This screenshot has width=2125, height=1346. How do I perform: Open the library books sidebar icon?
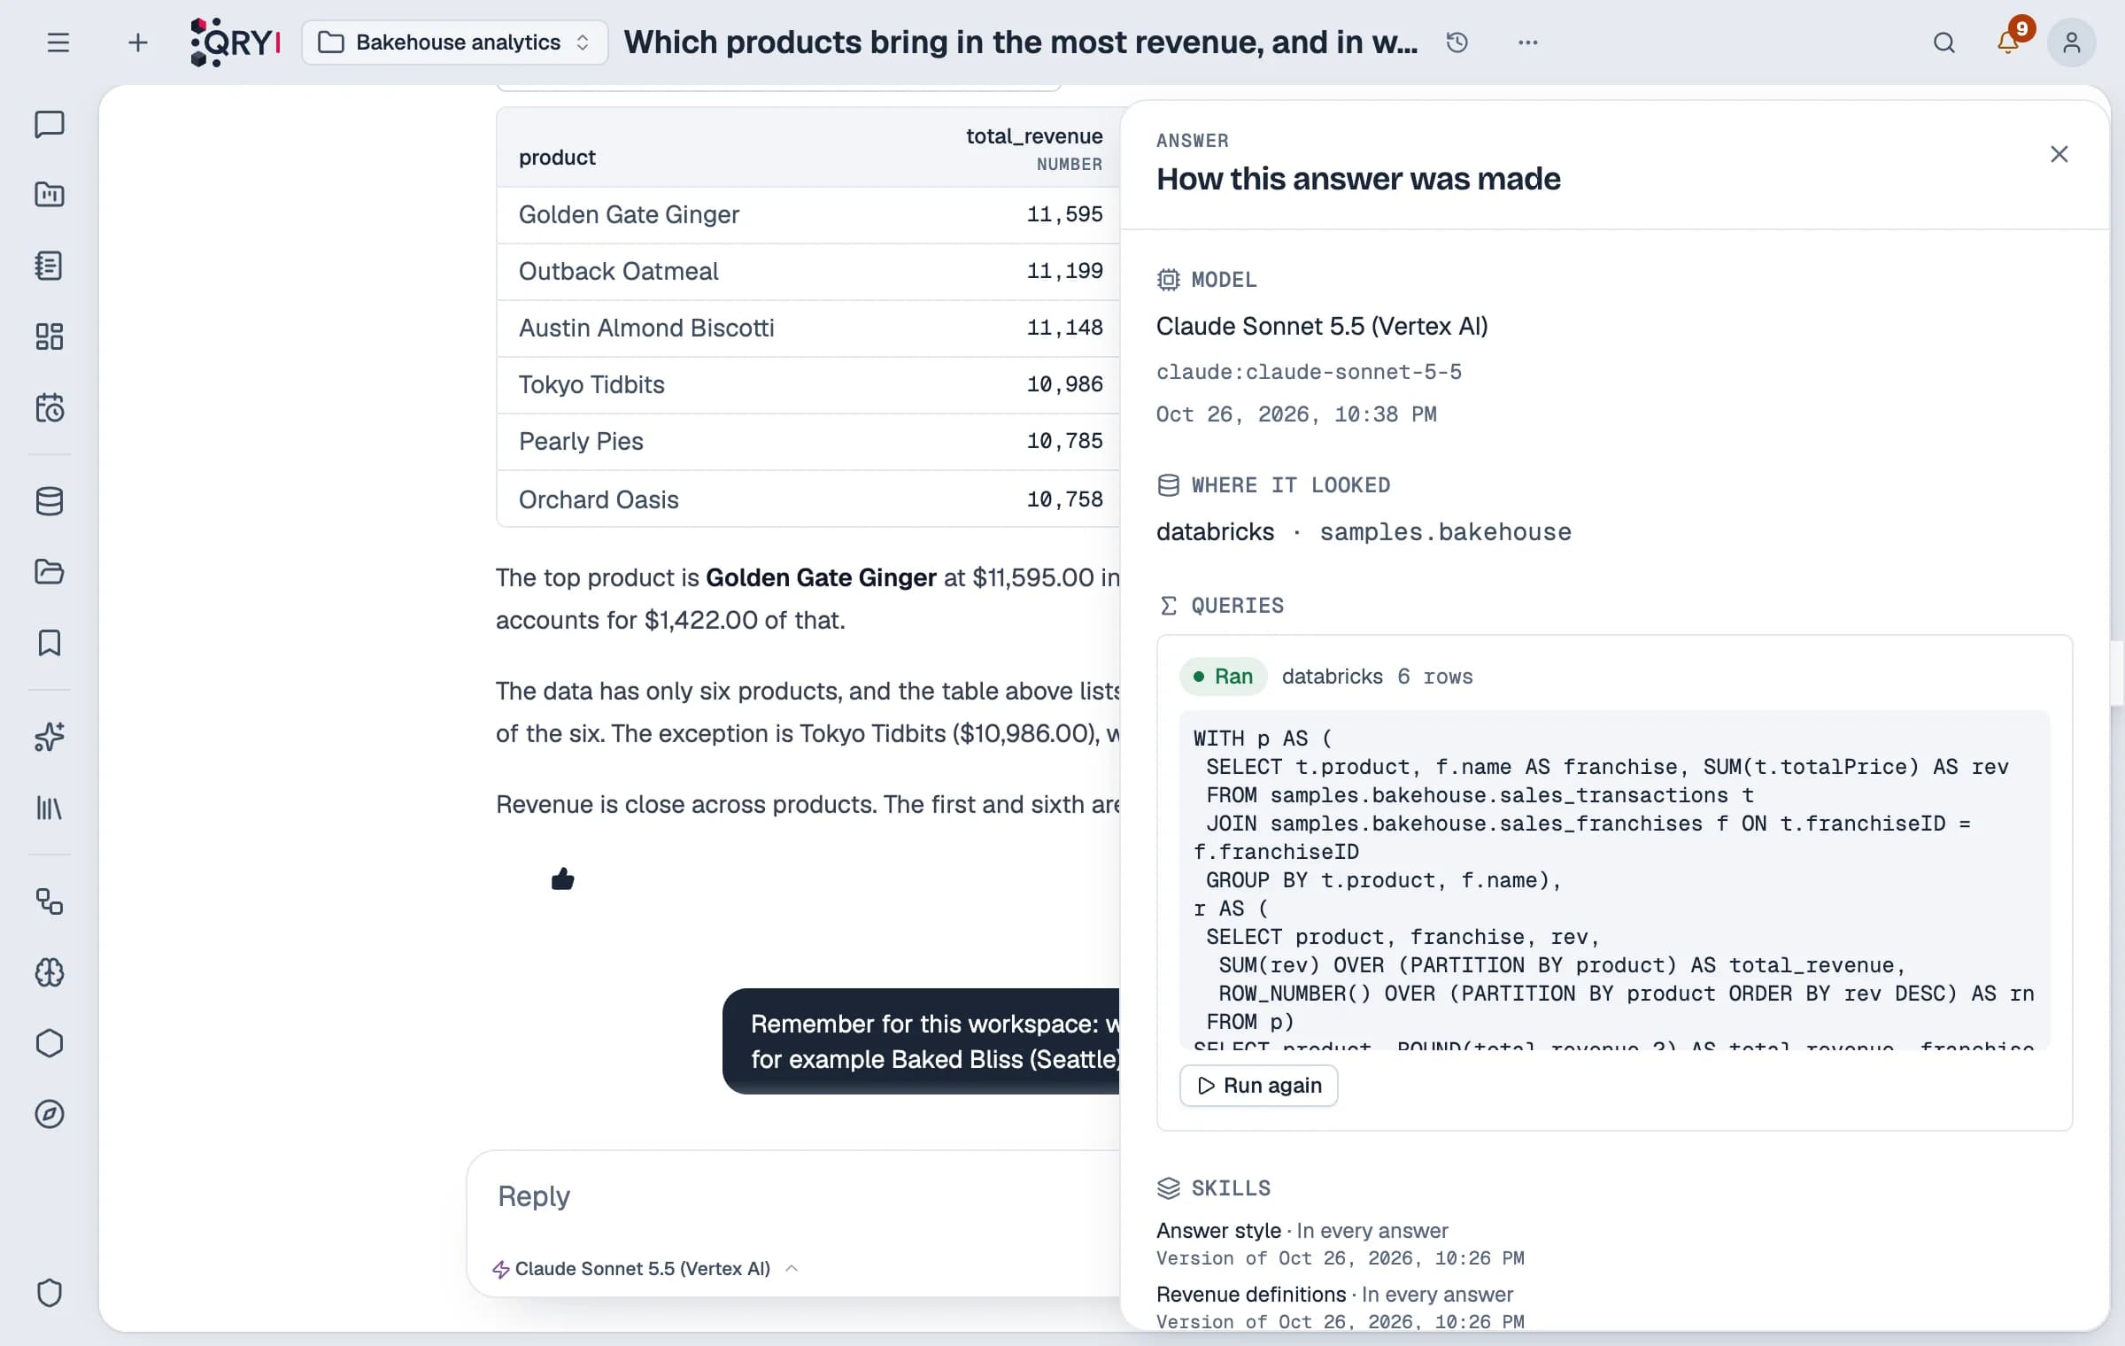coord(50,808)
